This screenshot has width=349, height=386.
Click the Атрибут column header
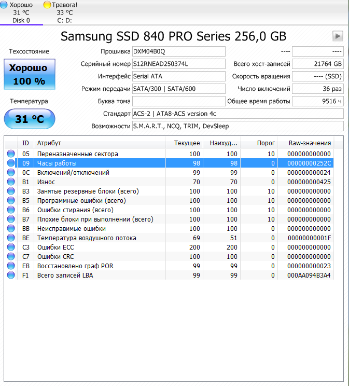click(100, 143)
